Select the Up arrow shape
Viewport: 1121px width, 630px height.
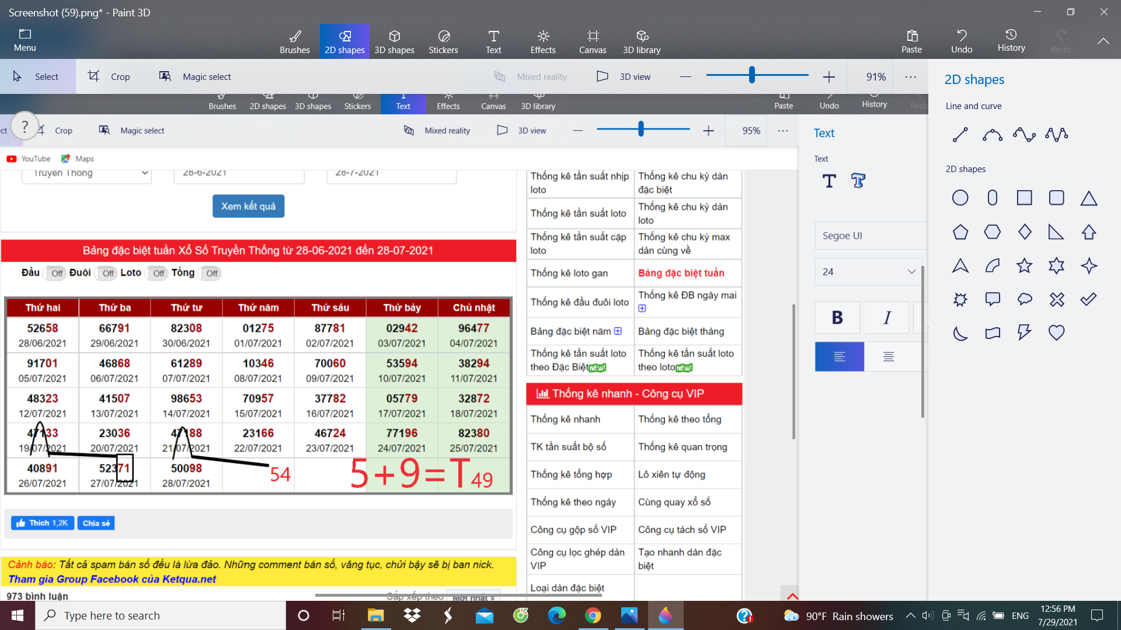click(1089, 232)
